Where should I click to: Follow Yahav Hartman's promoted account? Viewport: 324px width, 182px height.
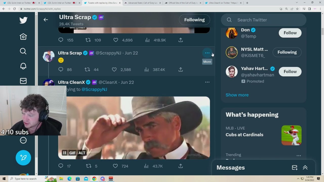coord(290,72)
